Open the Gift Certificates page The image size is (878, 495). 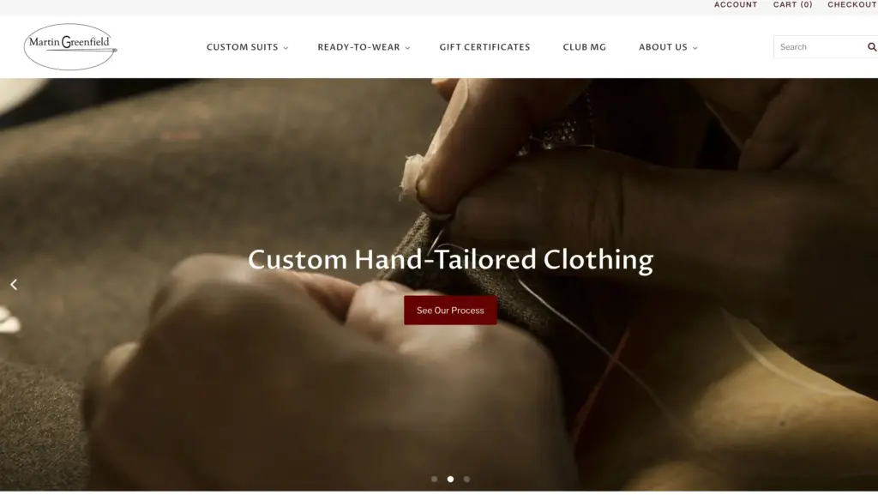pyautogui.click(x=484, y=47)
